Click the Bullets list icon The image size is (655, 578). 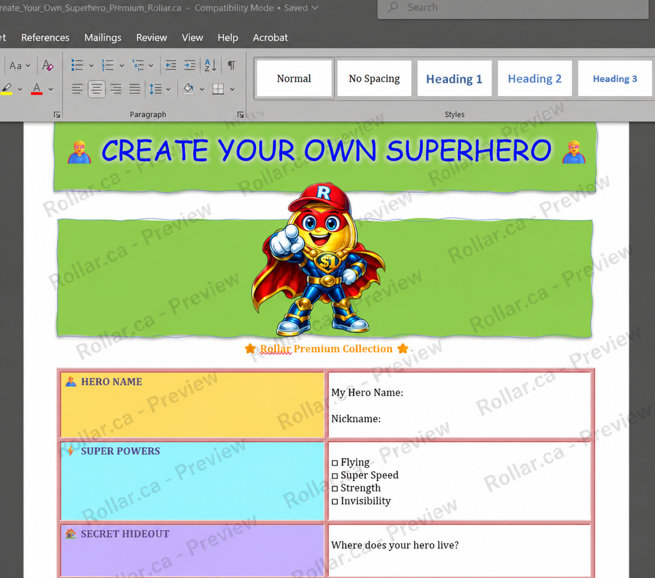click(x=77, y=65)
